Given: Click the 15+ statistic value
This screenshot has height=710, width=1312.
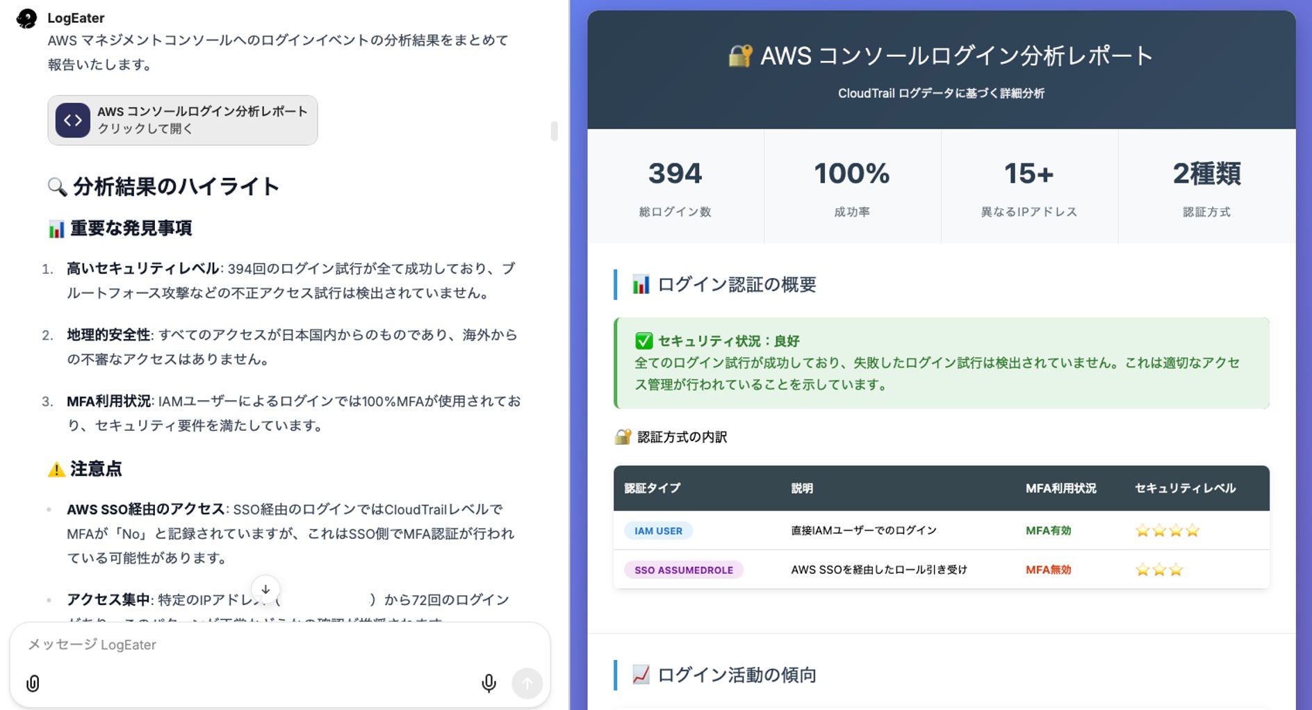Looking at the screenshot, I should 1029,174.
